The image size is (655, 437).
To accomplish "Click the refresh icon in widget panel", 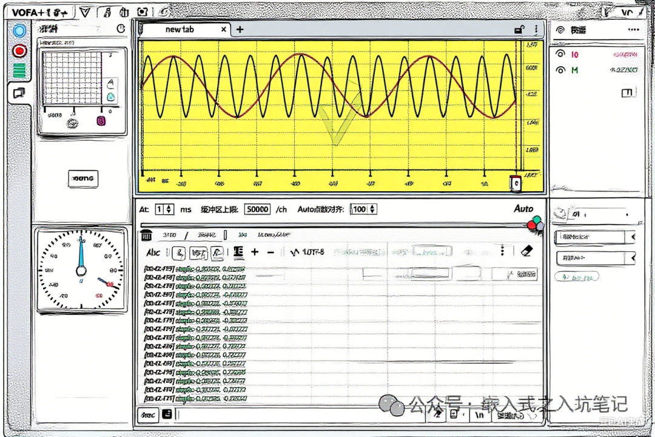I will 121,29.
